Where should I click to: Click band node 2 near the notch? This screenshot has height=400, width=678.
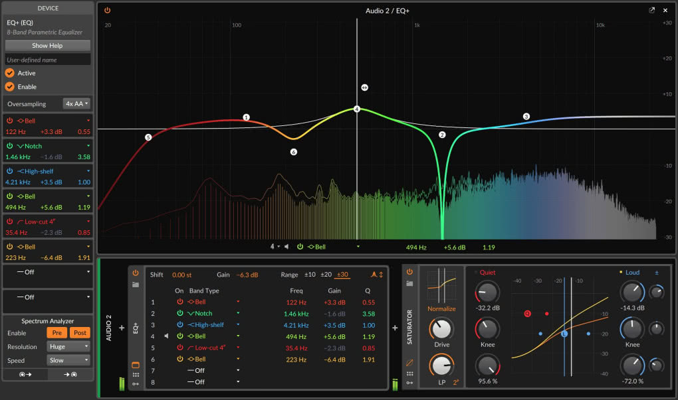(x=442, y=135)
